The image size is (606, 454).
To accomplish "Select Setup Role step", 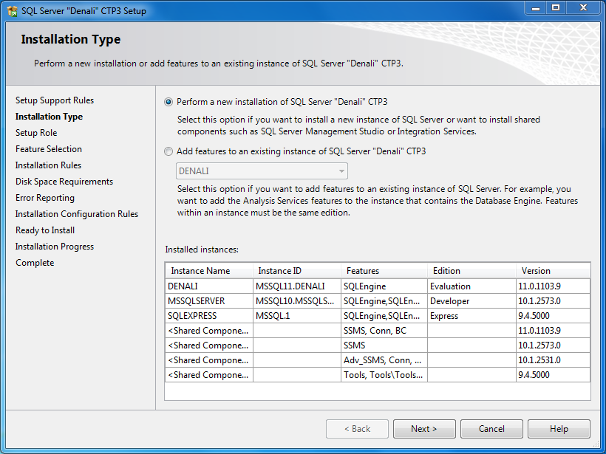I will 36,133.
